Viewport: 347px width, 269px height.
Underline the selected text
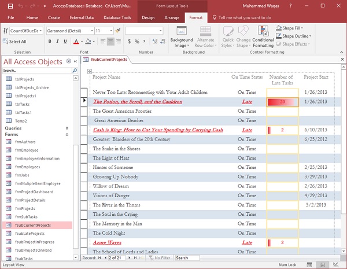(x=65, y=42)
